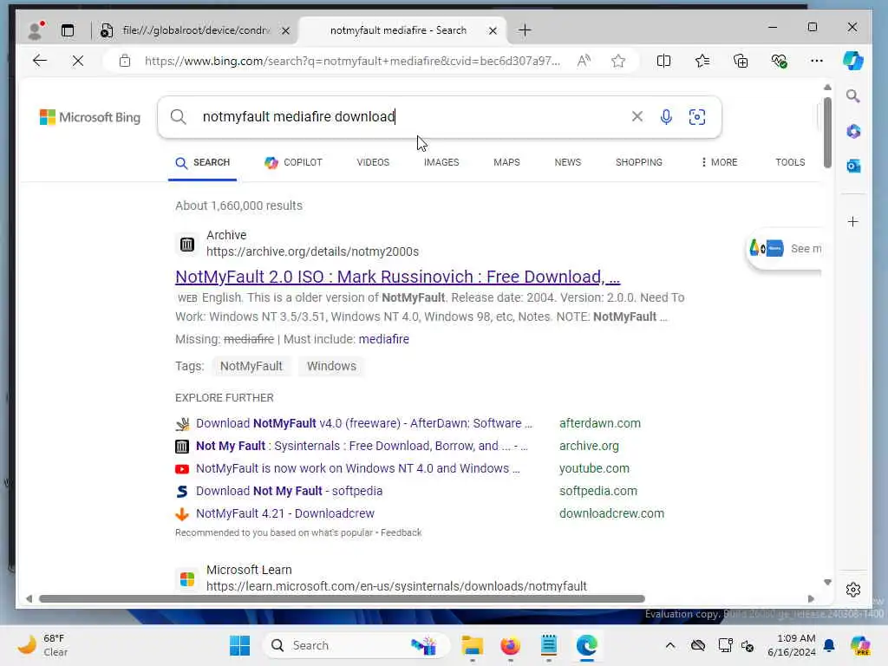The image size is (888, 666).
Task: Open NotMyFault Windows NT 4.0 YouTube link
Action: [x=358, y=469]
